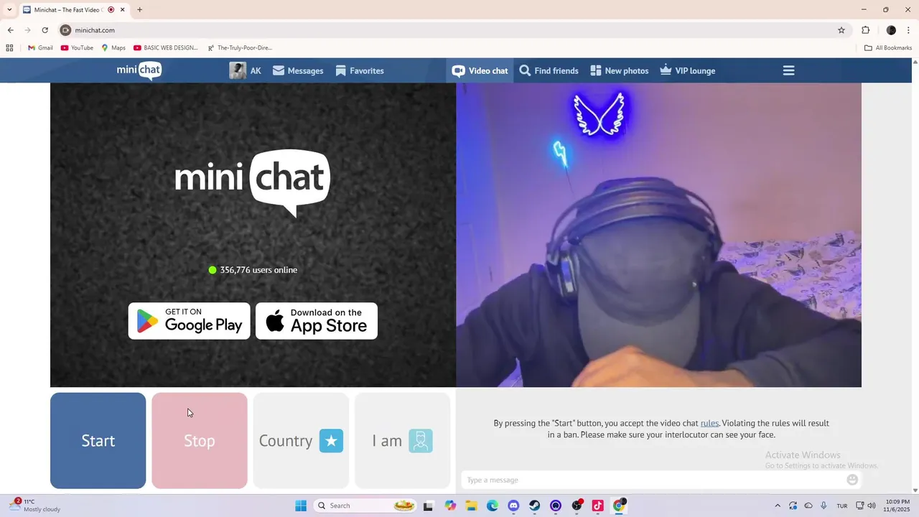
Task: Click the browser Forward arrow
Action: click(27, 30)
